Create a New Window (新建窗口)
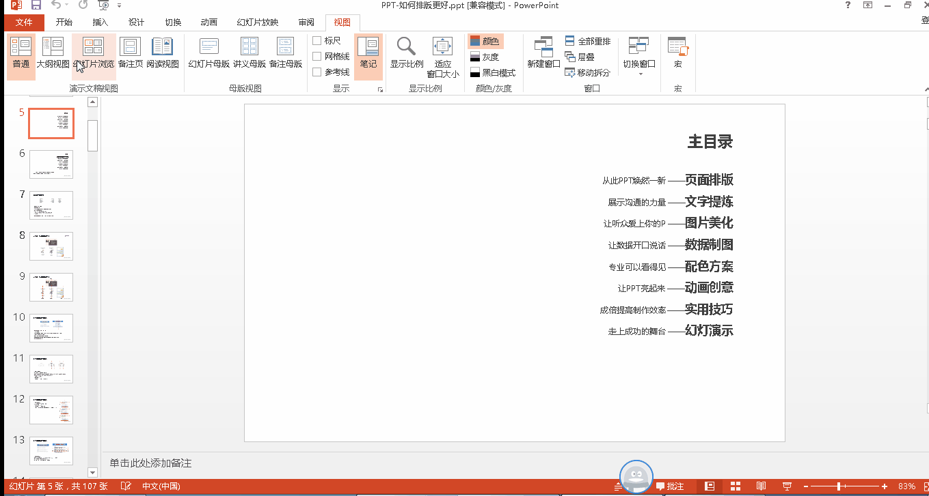The image size is (929, 496). 543,54
